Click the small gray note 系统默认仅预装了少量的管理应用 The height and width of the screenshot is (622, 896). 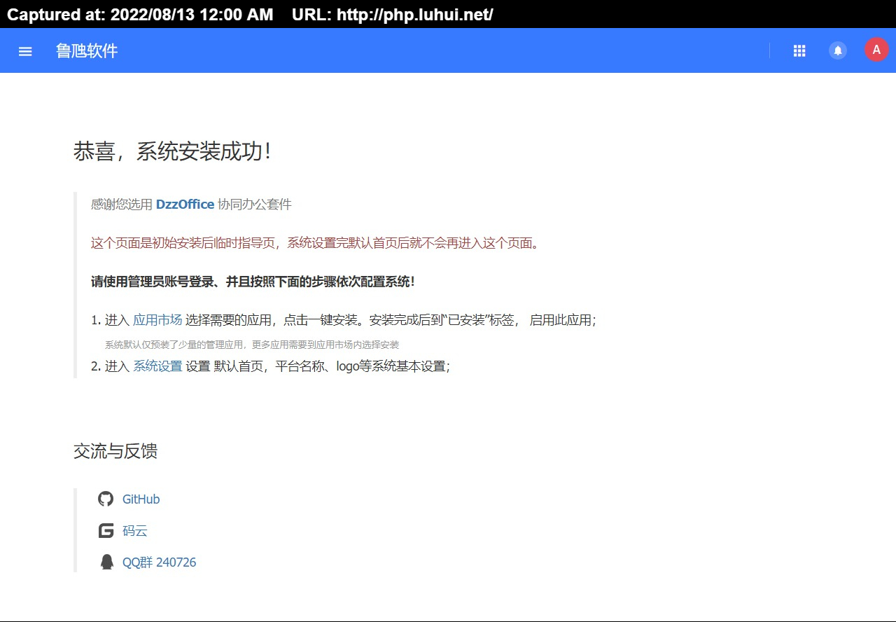click(252, 345)
